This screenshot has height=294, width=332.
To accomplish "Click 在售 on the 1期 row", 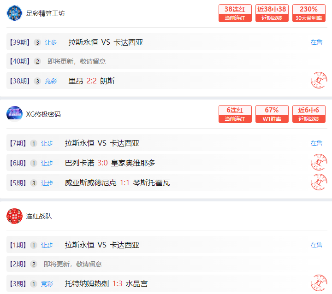I will 316,245.
